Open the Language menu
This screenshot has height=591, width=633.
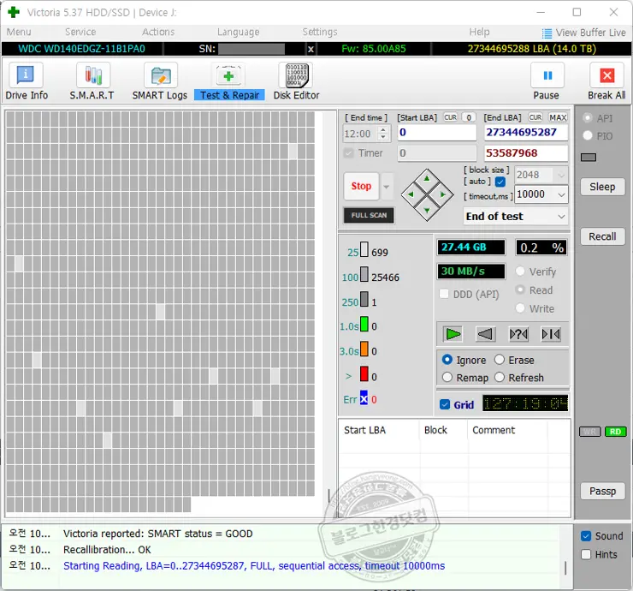pos(238,32)
